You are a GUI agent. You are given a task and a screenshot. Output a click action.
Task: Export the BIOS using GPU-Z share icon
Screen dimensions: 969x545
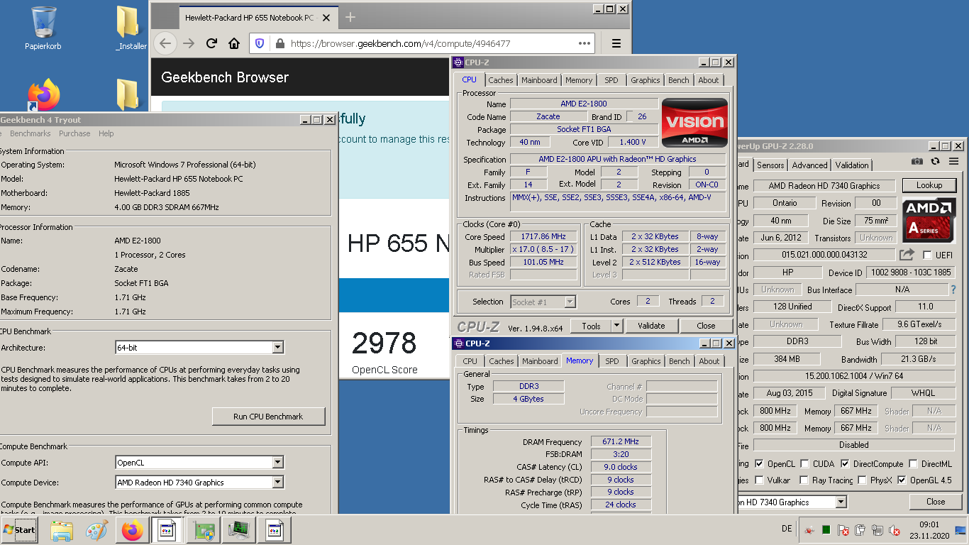907,254
